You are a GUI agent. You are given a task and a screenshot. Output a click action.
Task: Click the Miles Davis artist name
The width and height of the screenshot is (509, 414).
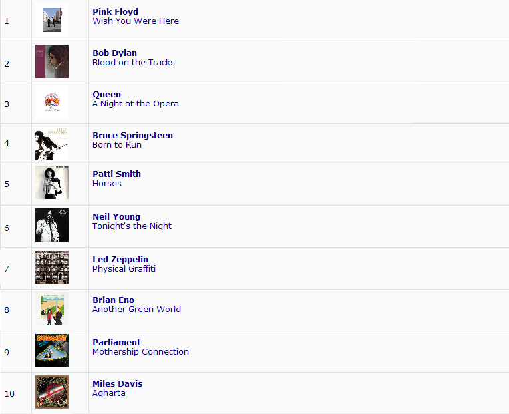point(118,384)
